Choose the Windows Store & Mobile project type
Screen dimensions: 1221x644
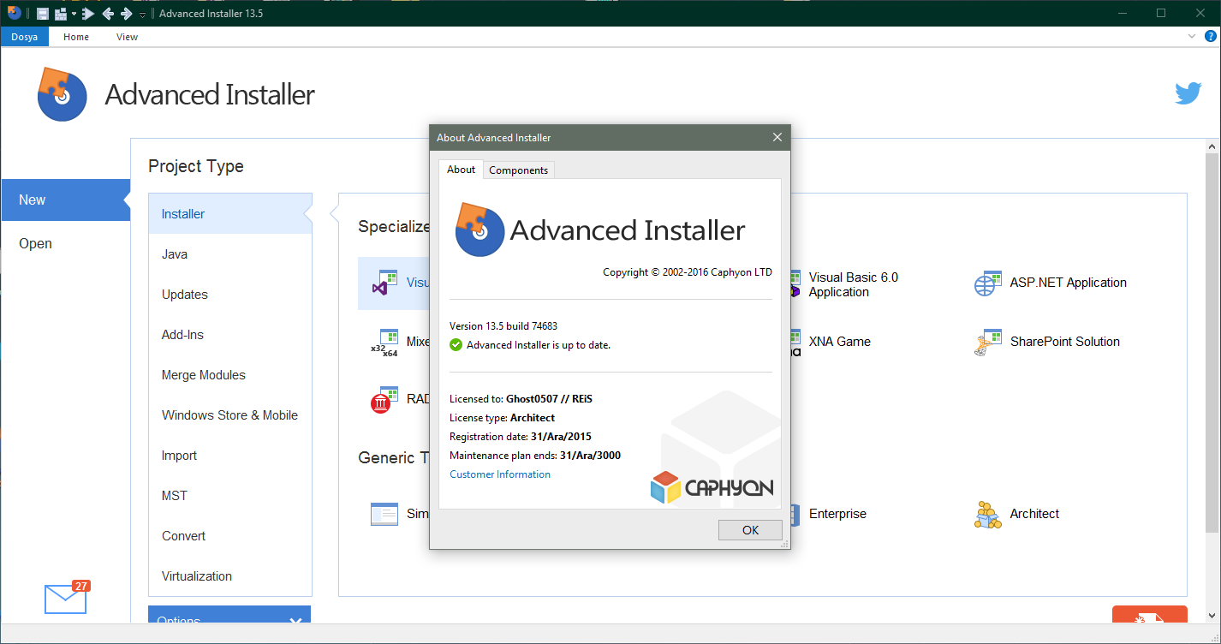[229, 415]
